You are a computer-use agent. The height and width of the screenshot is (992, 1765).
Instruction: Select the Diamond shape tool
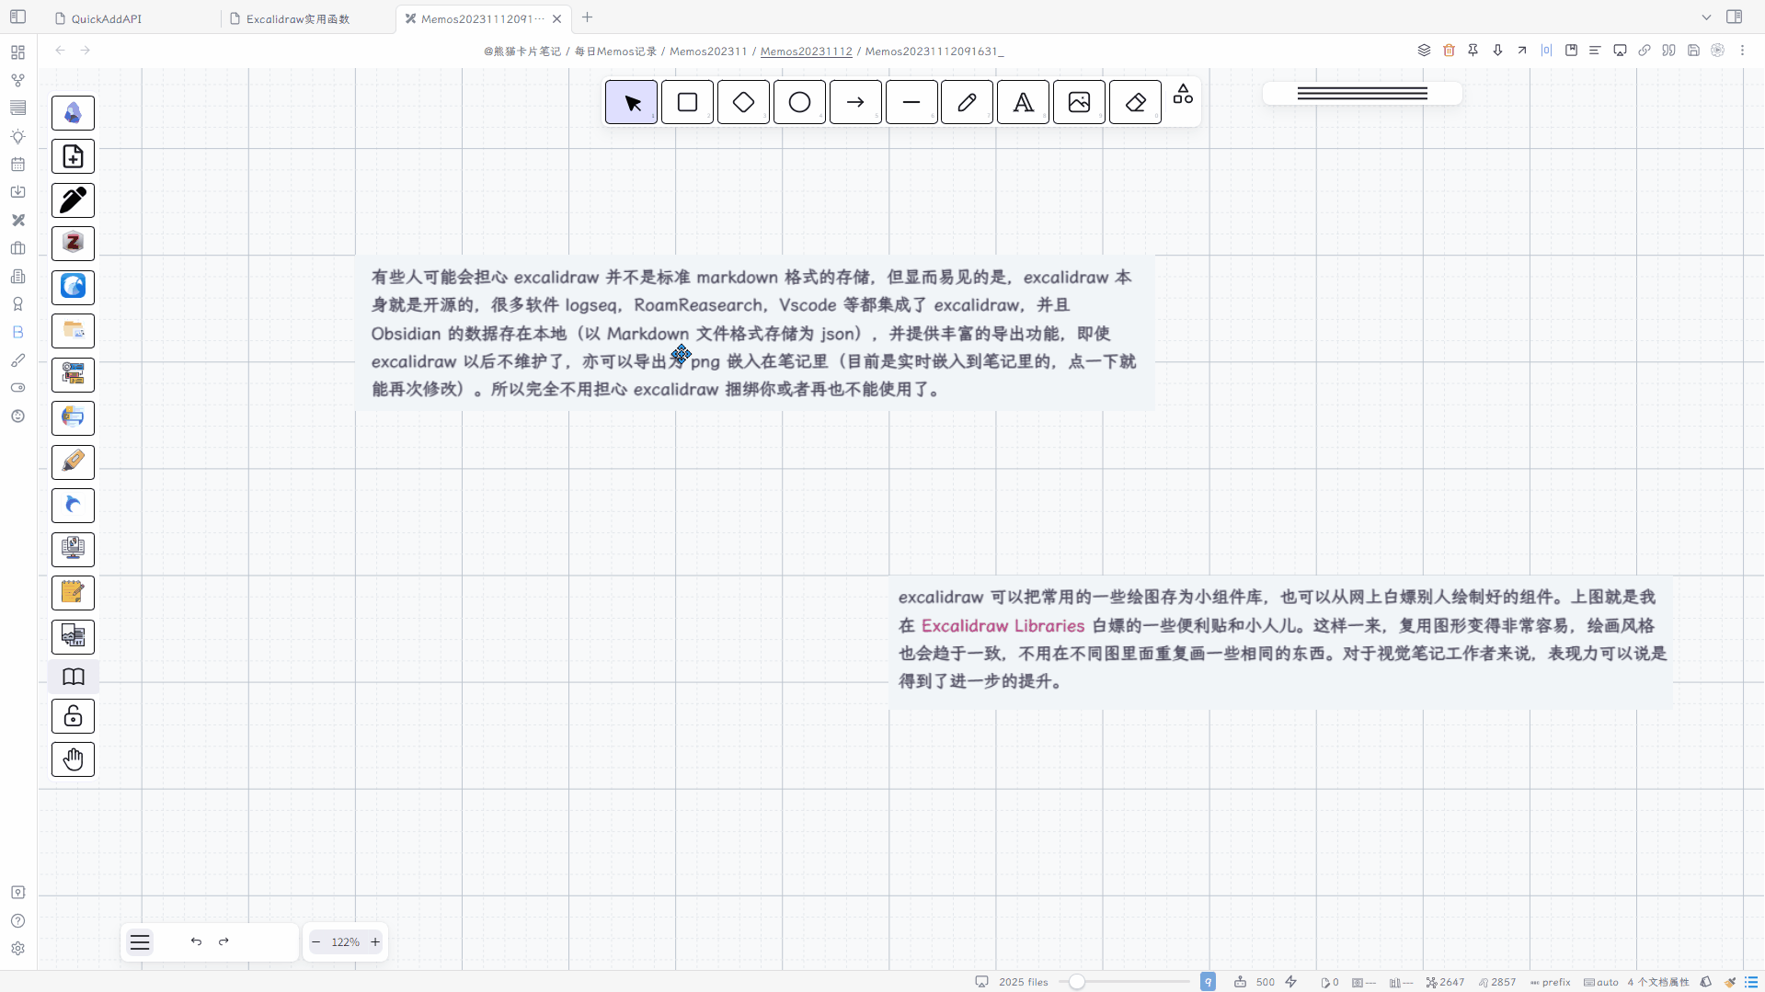pyautogui.click(x=744, y=102)
